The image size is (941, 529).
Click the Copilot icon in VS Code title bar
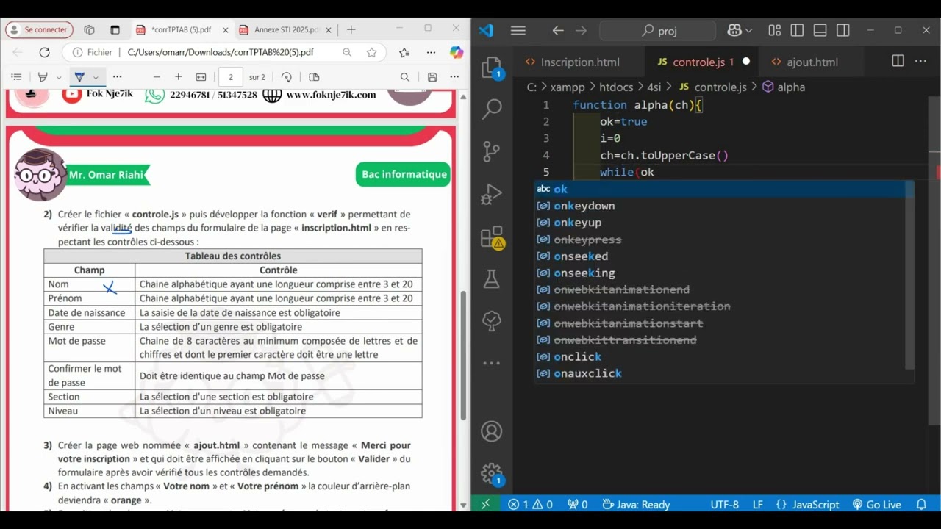pyautogui.click(x=734, y=30)
